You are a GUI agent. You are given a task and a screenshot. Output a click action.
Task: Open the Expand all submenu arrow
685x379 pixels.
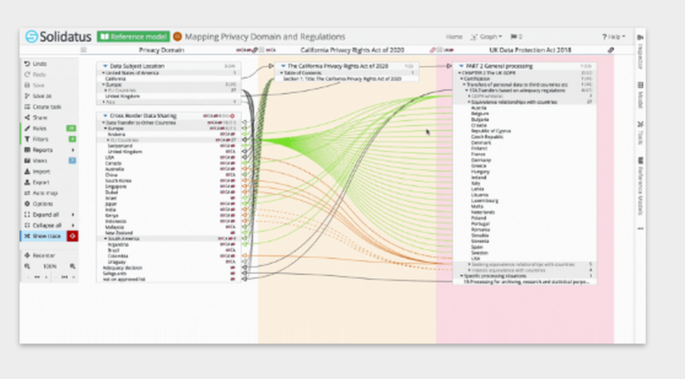(73, 215)
